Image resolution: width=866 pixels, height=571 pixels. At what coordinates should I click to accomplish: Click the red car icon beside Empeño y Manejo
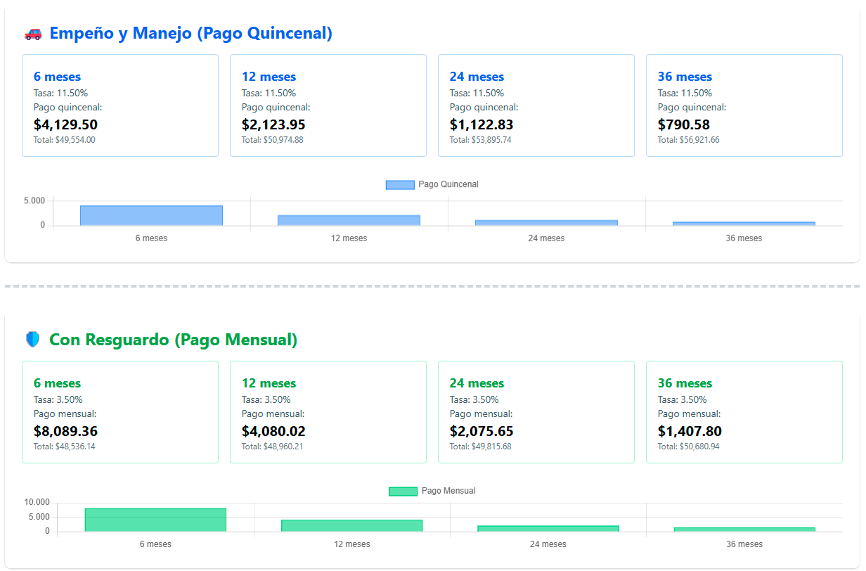coord(33,33)
